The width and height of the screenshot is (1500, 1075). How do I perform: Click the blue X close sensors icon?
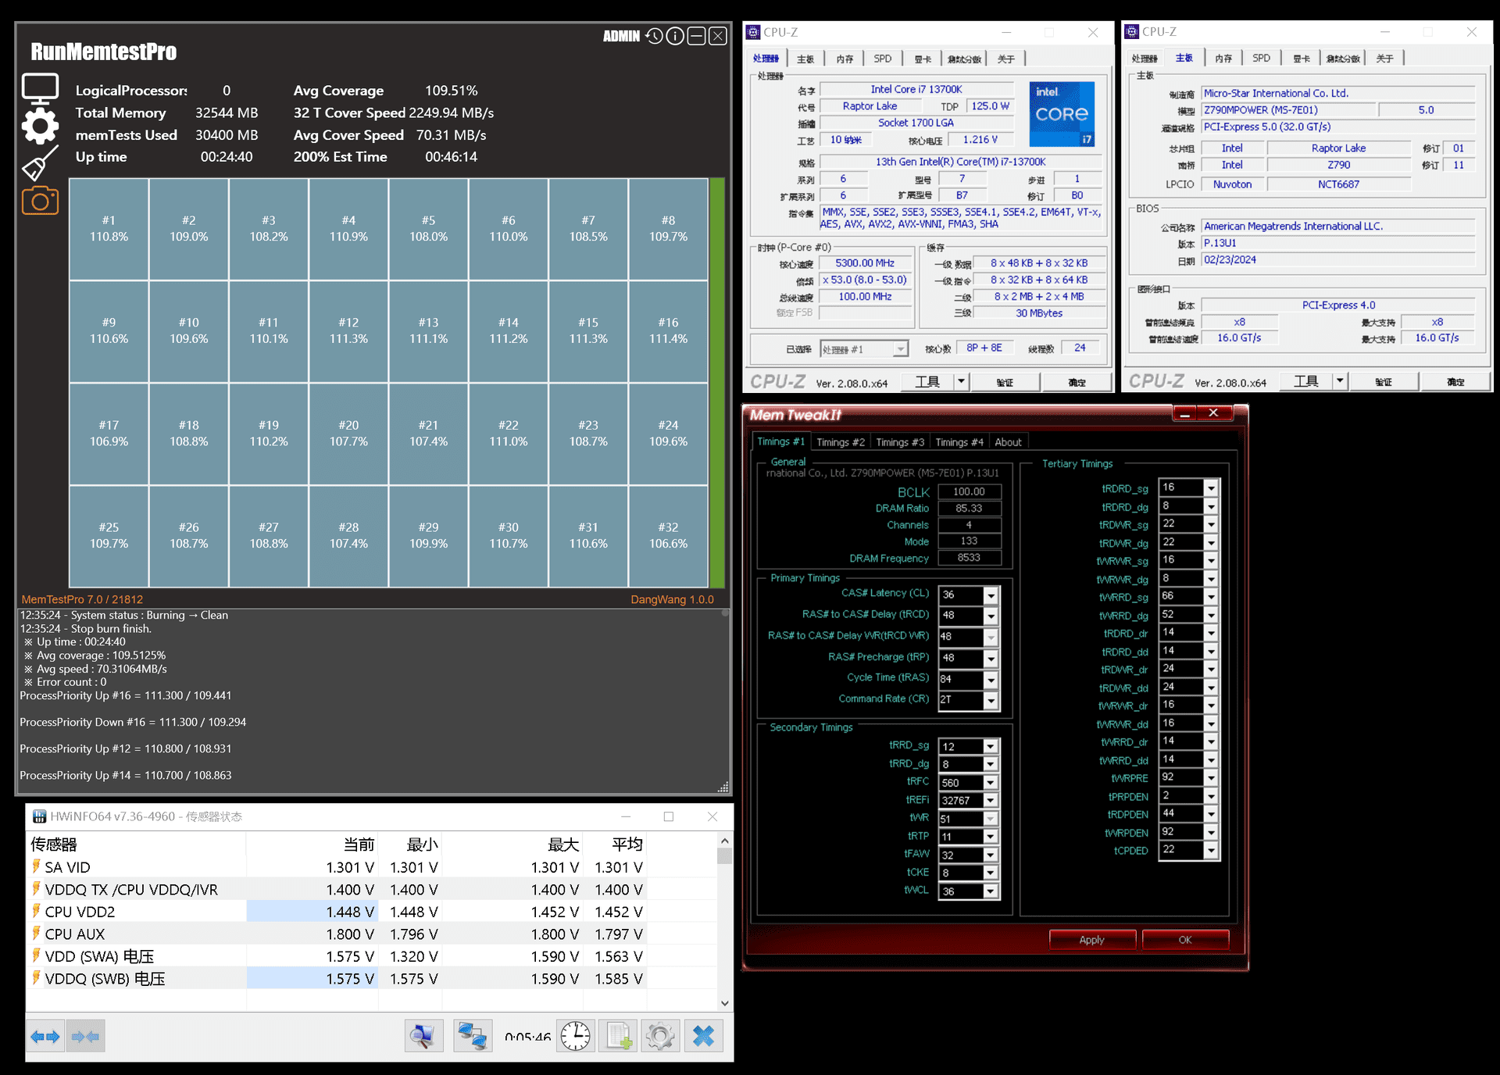point(703,1037)
